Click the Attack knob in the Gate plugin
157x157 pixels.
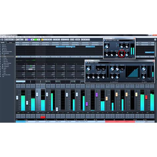click(x=107, y=55)
